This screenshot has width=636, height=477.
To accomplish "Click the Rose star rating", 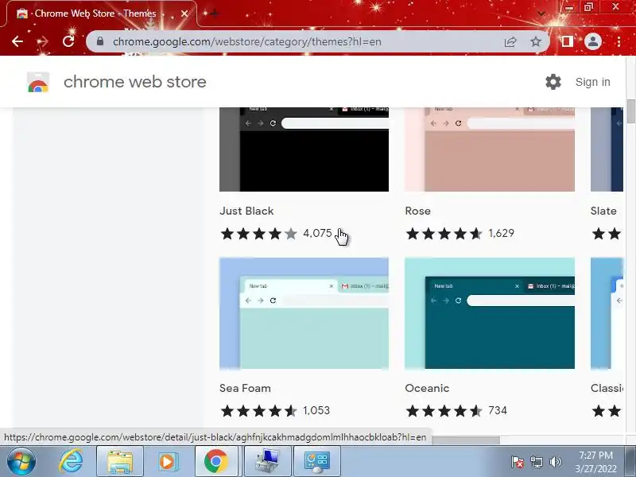I will pos(444,234).
